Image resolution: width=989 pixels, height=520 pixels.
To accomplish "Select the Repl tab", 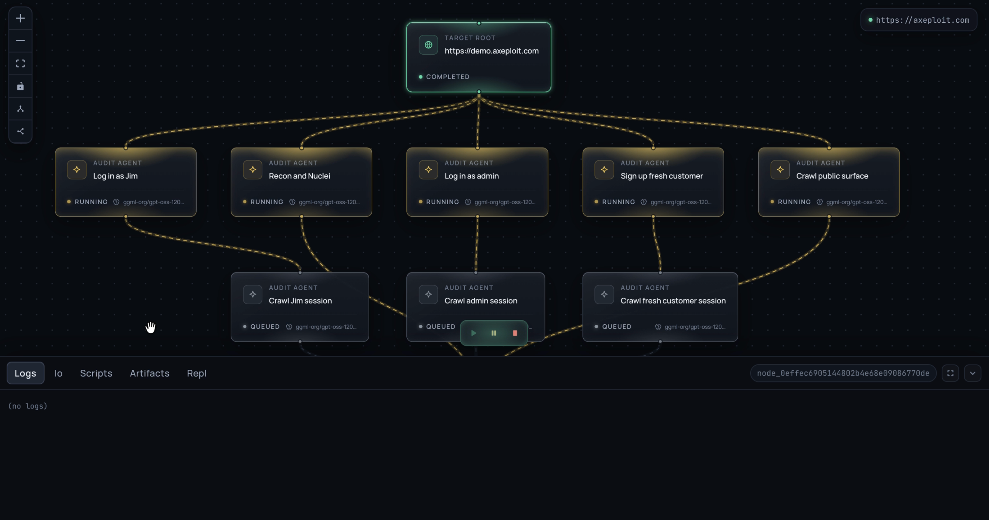I will coord(197,373).
